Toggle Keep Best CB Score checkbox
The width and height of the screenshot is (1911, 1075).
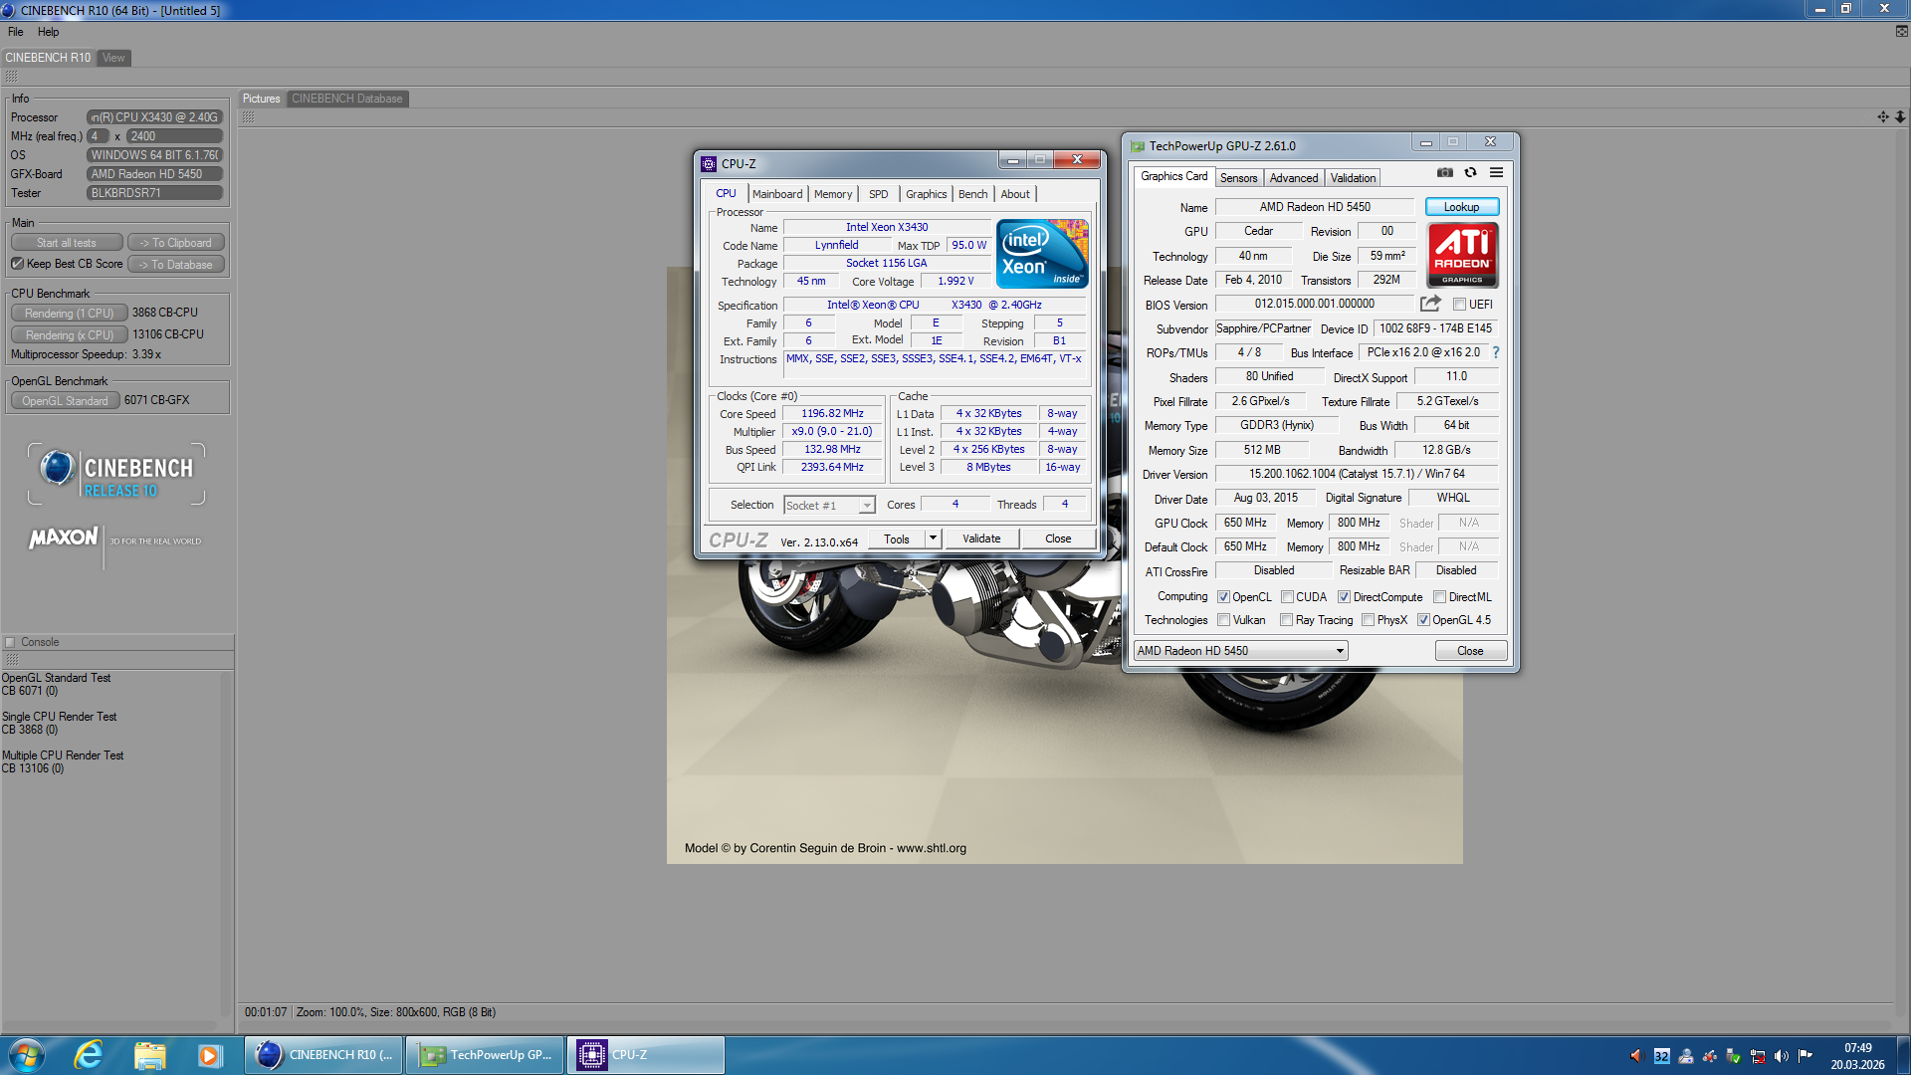click(18, 264)
